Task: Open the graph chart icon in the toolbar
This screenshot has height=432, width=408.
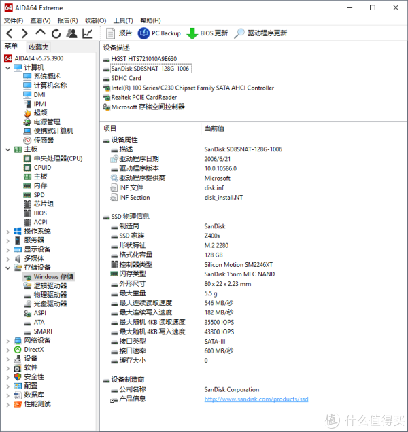Action: pos(88,33)
